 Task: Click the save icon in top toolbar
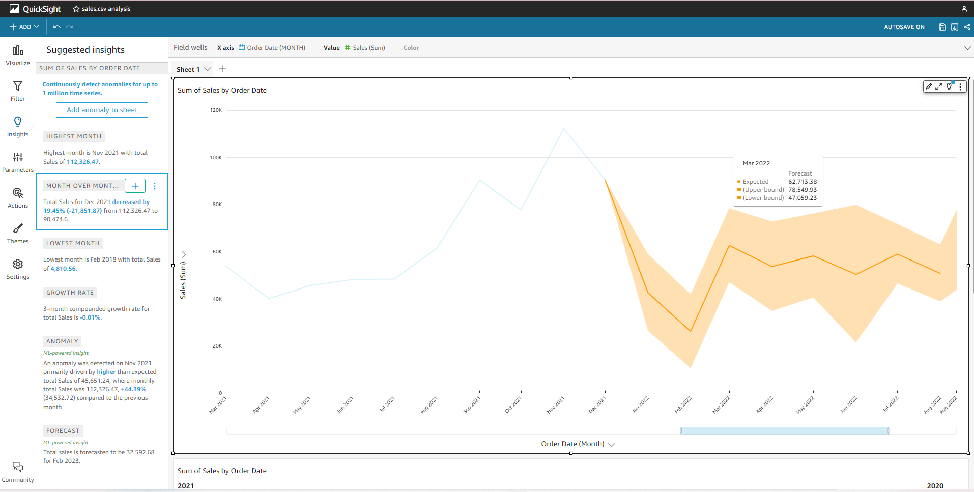point(942,27)
